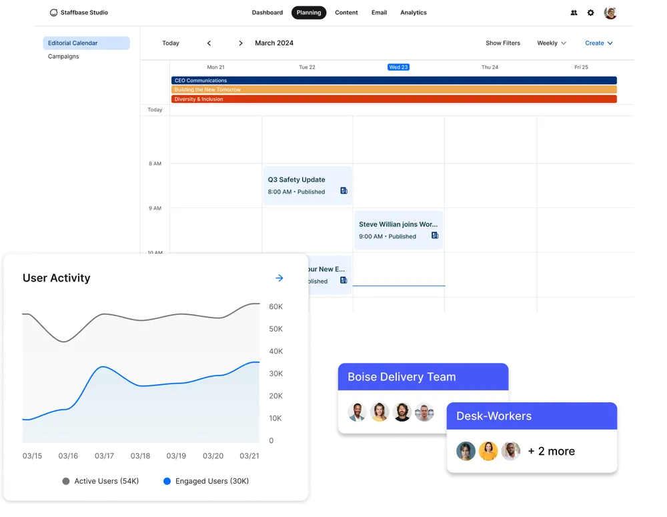Select the Tue 22 column header

pos(307,67)
